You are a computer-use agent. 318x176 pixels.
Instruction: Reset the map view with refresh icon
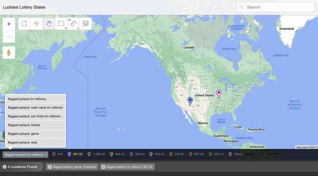click(x=24, y=24)
